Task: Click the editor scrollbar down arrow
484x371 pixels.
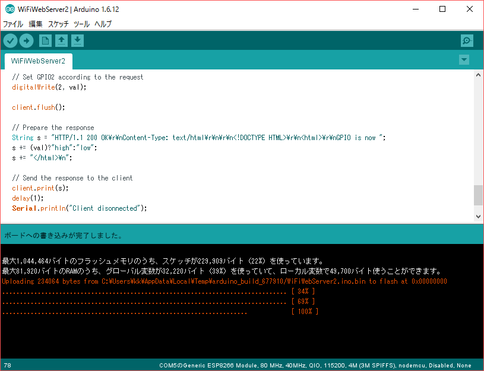Action: [478, 218]
